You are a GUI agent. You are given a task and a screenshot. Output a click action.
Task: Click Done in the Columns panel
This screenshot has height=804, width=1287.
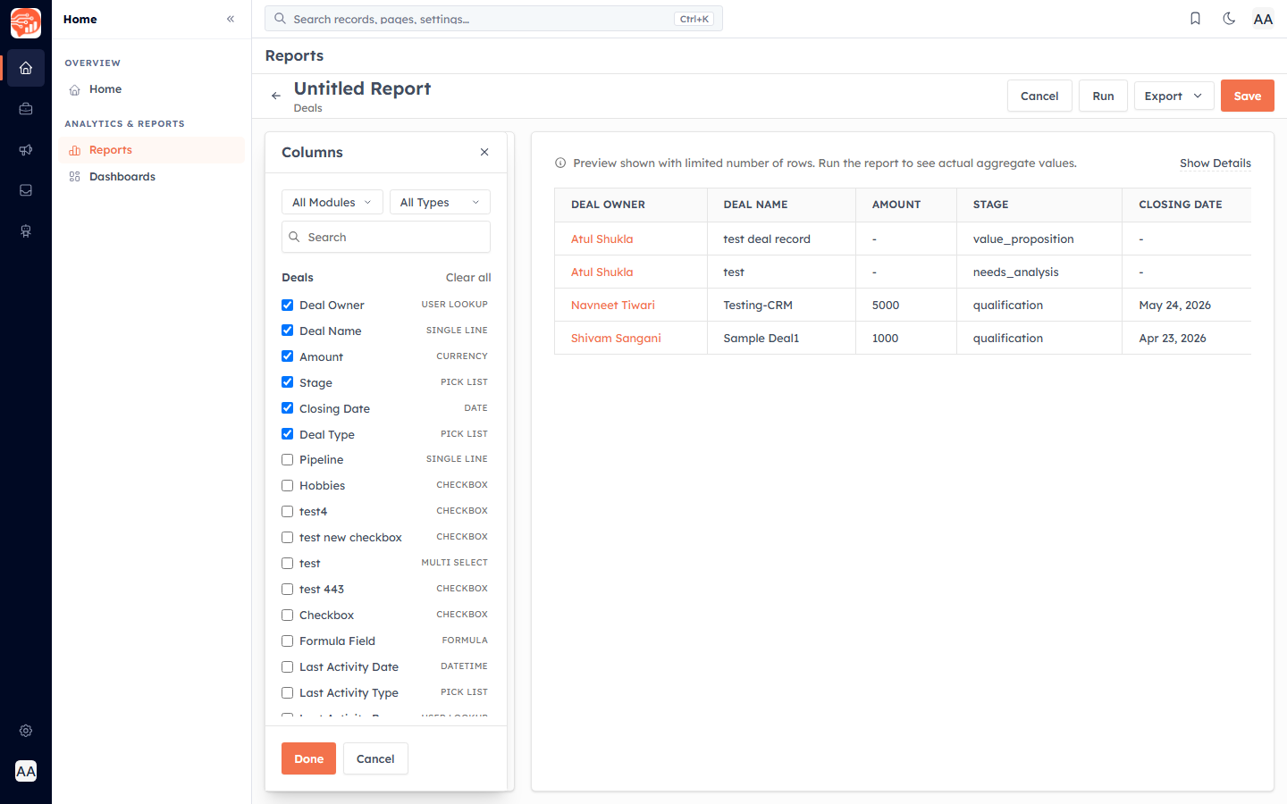click(308, 758)
